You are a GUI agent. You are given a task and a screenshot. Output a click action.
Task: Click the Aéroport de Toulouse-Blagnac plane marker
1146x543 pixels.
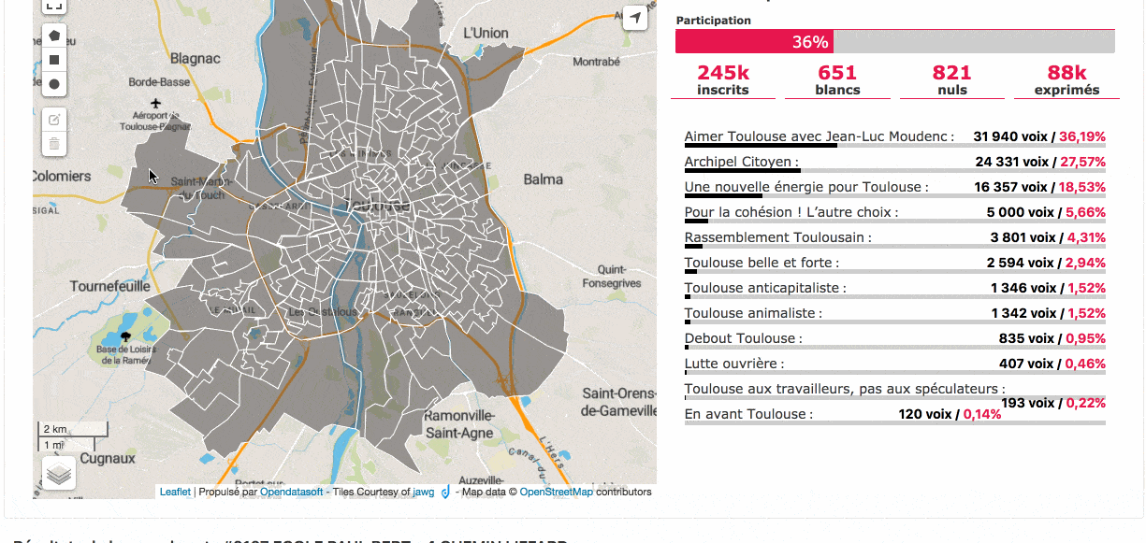pyautogui.click(x=155, y=103)
